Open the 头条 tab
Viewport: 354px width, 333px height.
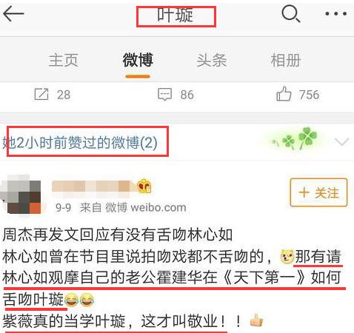tap(212, 60)
